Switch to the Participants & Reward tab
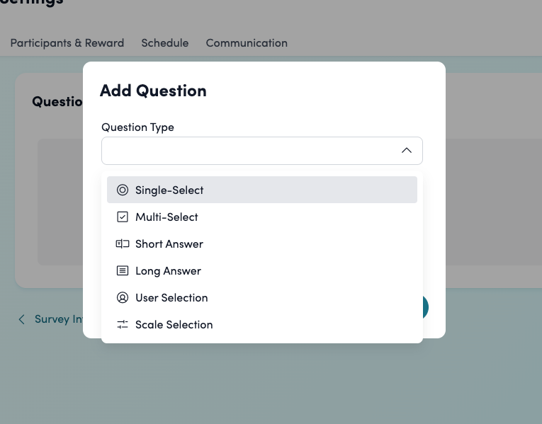Image resolution: width=542 pixels, height=424 pixels. pos(67,43)
